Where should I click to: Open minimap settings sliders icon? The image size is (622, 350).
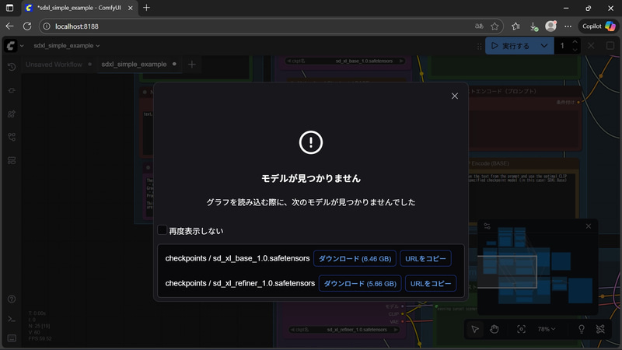point(487,226)
